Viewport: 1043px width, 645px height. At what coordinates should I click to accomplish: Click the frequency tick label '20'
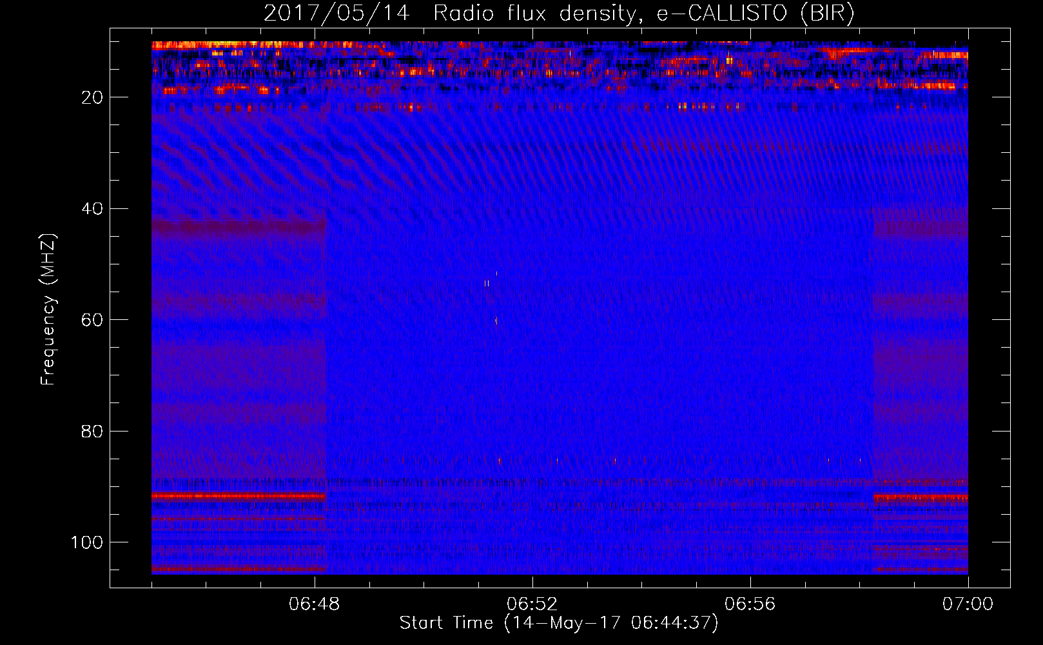93,97
